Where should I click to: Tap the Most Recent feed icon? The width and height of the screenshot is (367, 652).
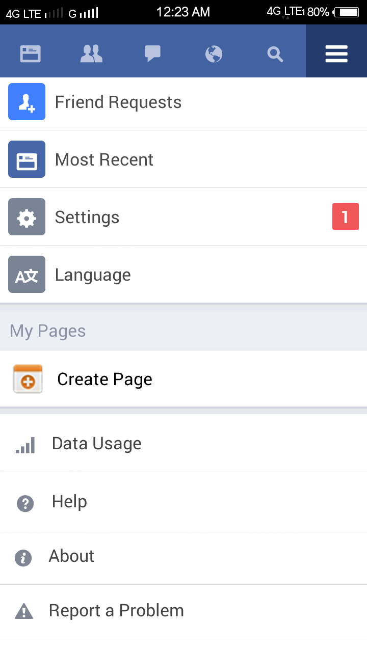pos(27,159)
